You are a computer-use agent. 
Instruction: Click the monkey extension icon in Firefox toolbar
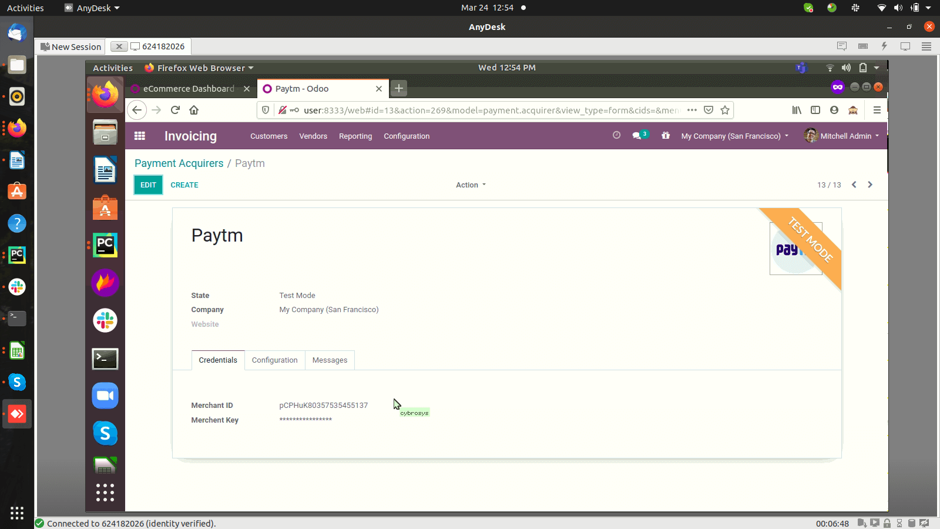[x=853, y=110]
